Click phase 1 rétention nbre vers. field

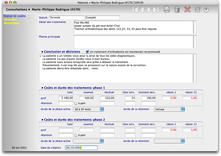click(130, 103)
